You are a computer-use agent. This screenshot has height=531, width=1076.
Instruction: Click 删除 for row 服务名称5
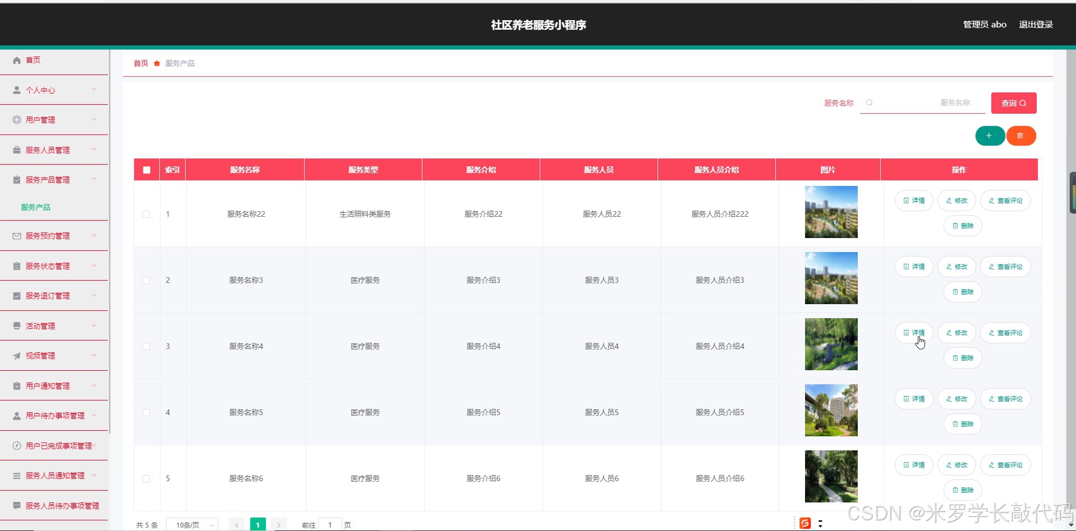pyautogui.click(x=963, y=424)
